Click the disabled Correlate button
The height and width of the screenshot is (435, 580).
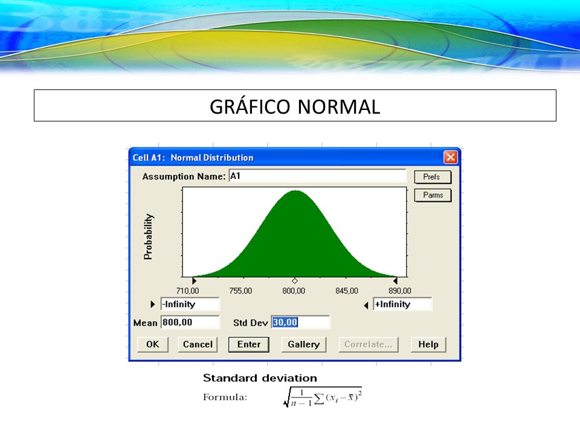tap(369, 344)
